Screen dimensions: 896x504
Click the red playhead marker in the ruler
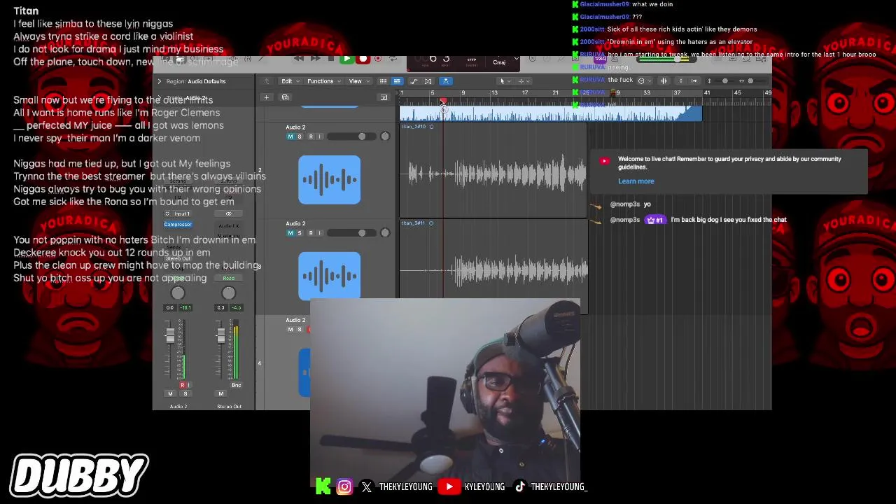click(x=443, y=101)
